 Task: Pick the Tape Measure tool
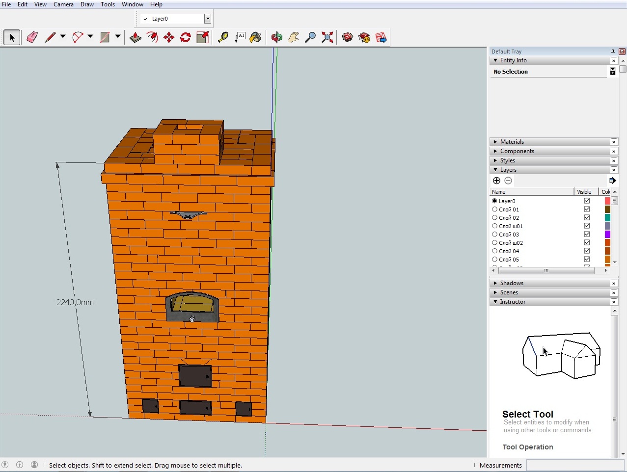[223, 37]
